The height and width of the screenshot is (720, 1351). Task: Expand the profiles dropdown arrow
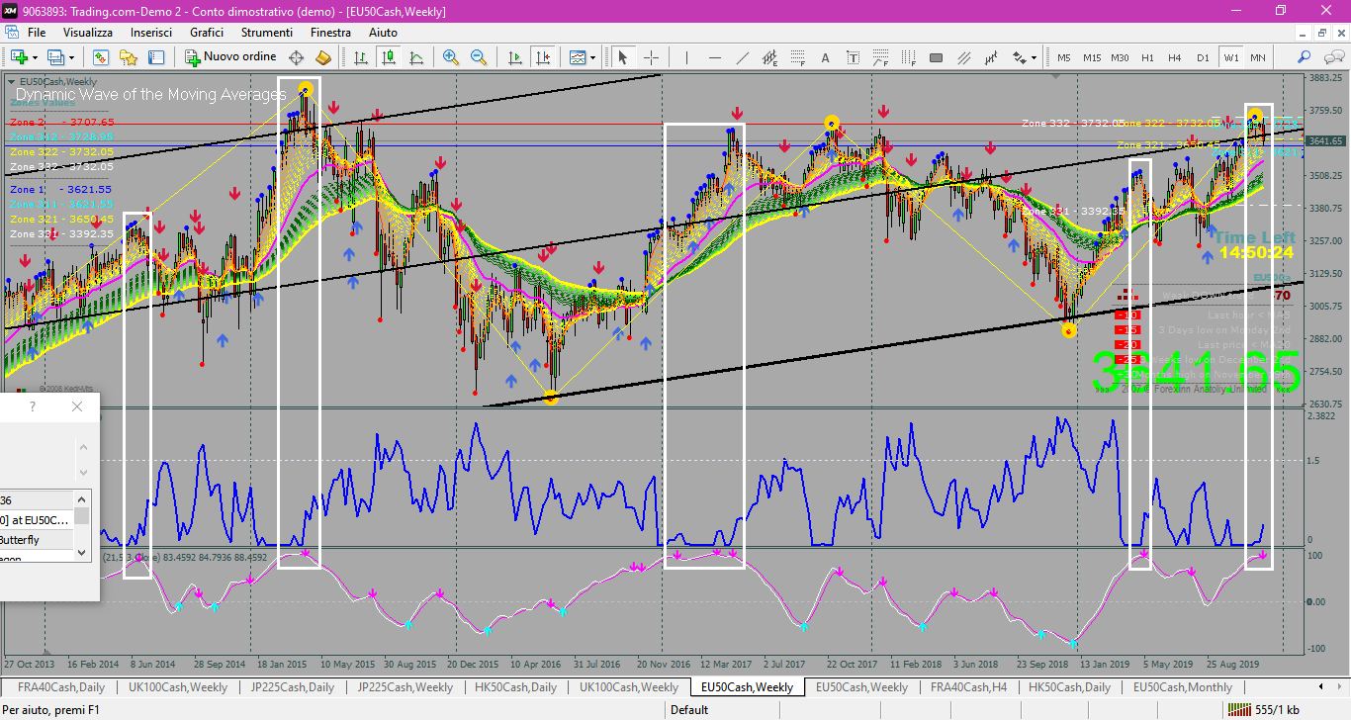tap(70, 57)
